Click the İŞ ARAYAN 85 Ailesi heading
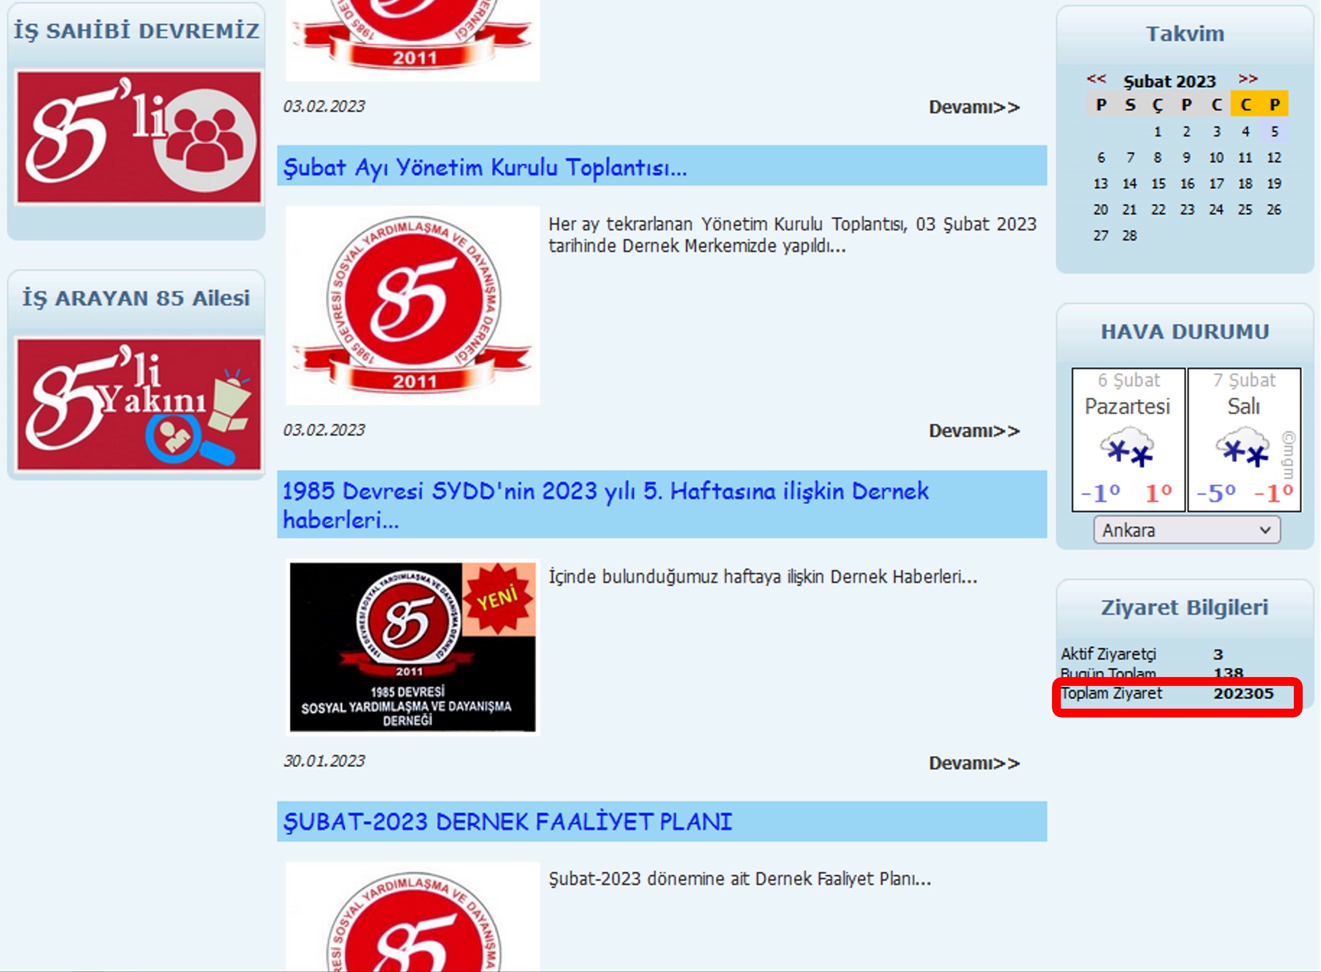Viewport: 1321px width, 972px height. (136, 297)
